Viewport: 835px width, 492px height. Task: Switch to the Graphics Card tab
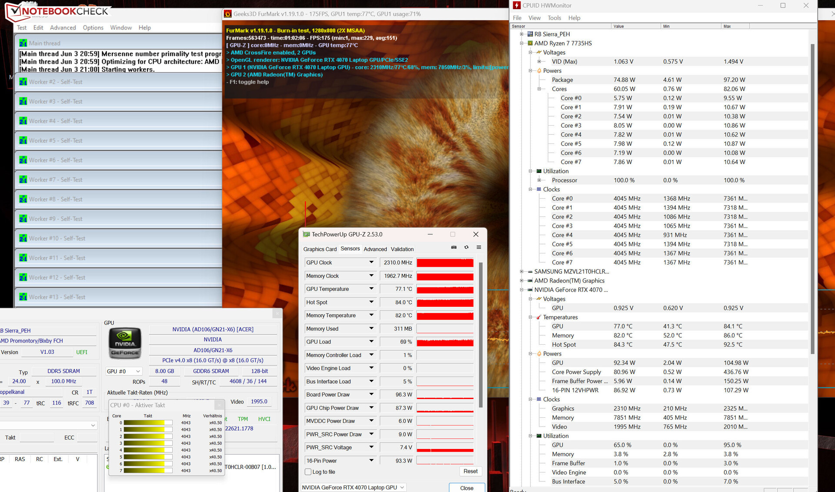pyautogui.click(x=320, y=249)
